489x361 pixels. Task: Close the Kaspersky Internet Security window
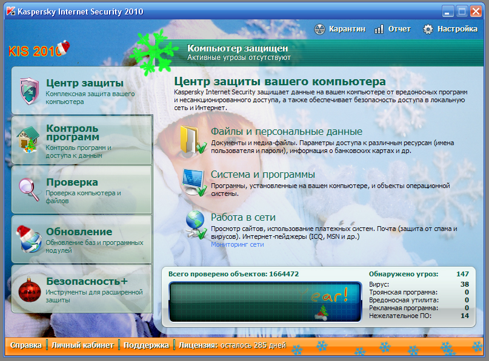pyautogui.click(x=476, y=12)
